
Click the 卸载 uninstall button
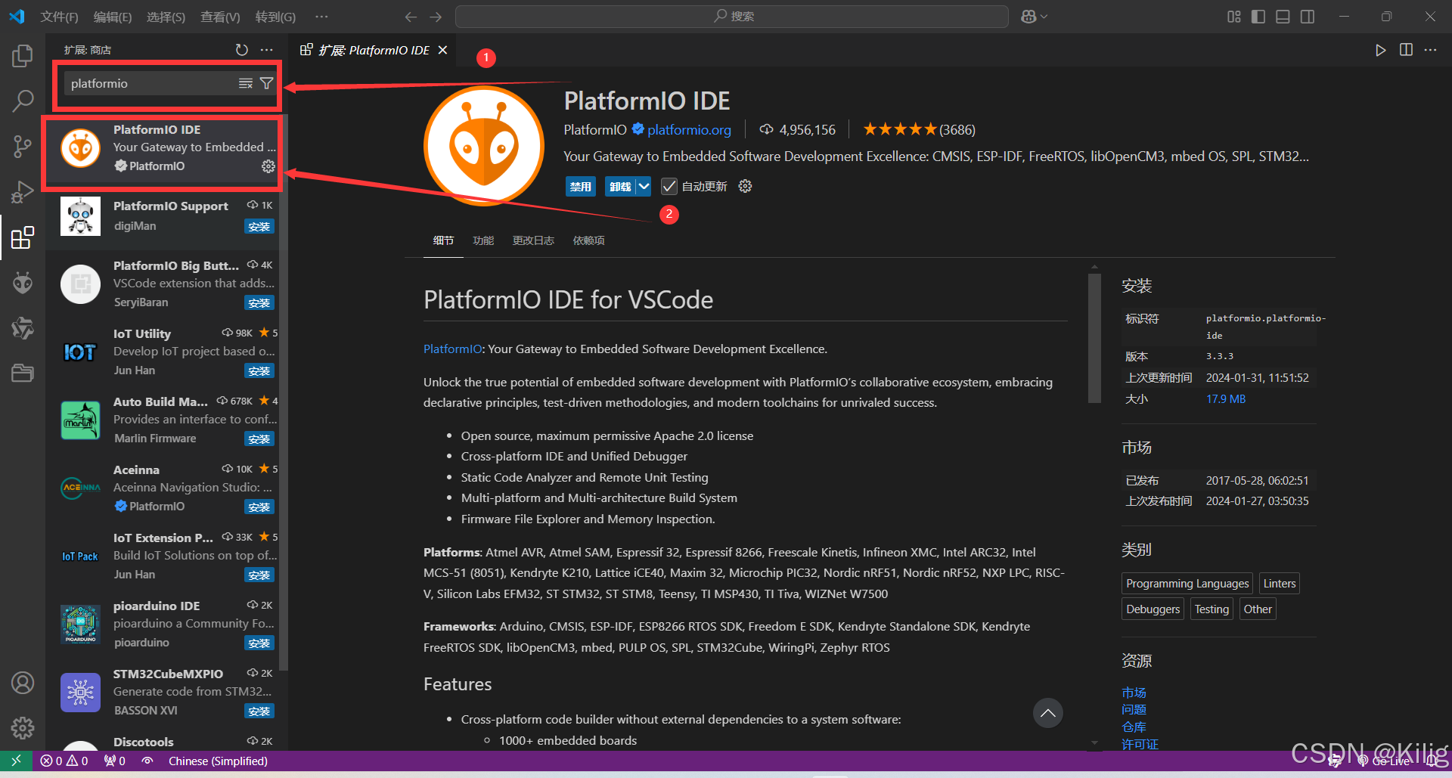coord(620,186)
